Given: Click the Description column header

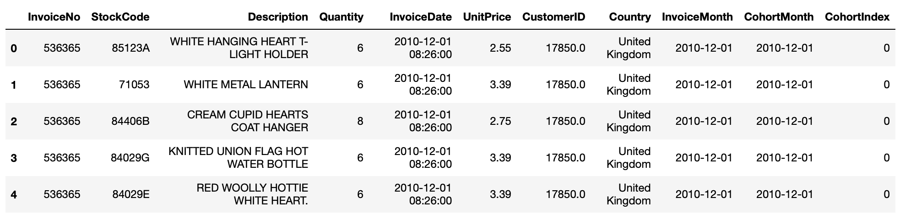Looking at the screenshot, I should pyautogui.click(x=278, y=17).
